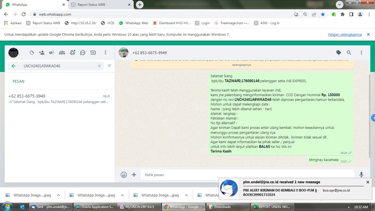Toggle the browser side panel
Image resolution: width=375 pixels, height=211 pixels.
(x=351, y=14)
